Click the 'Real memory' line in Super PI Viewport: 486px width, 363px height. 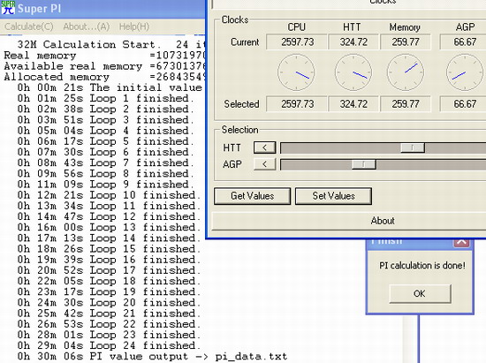[104, 56]
